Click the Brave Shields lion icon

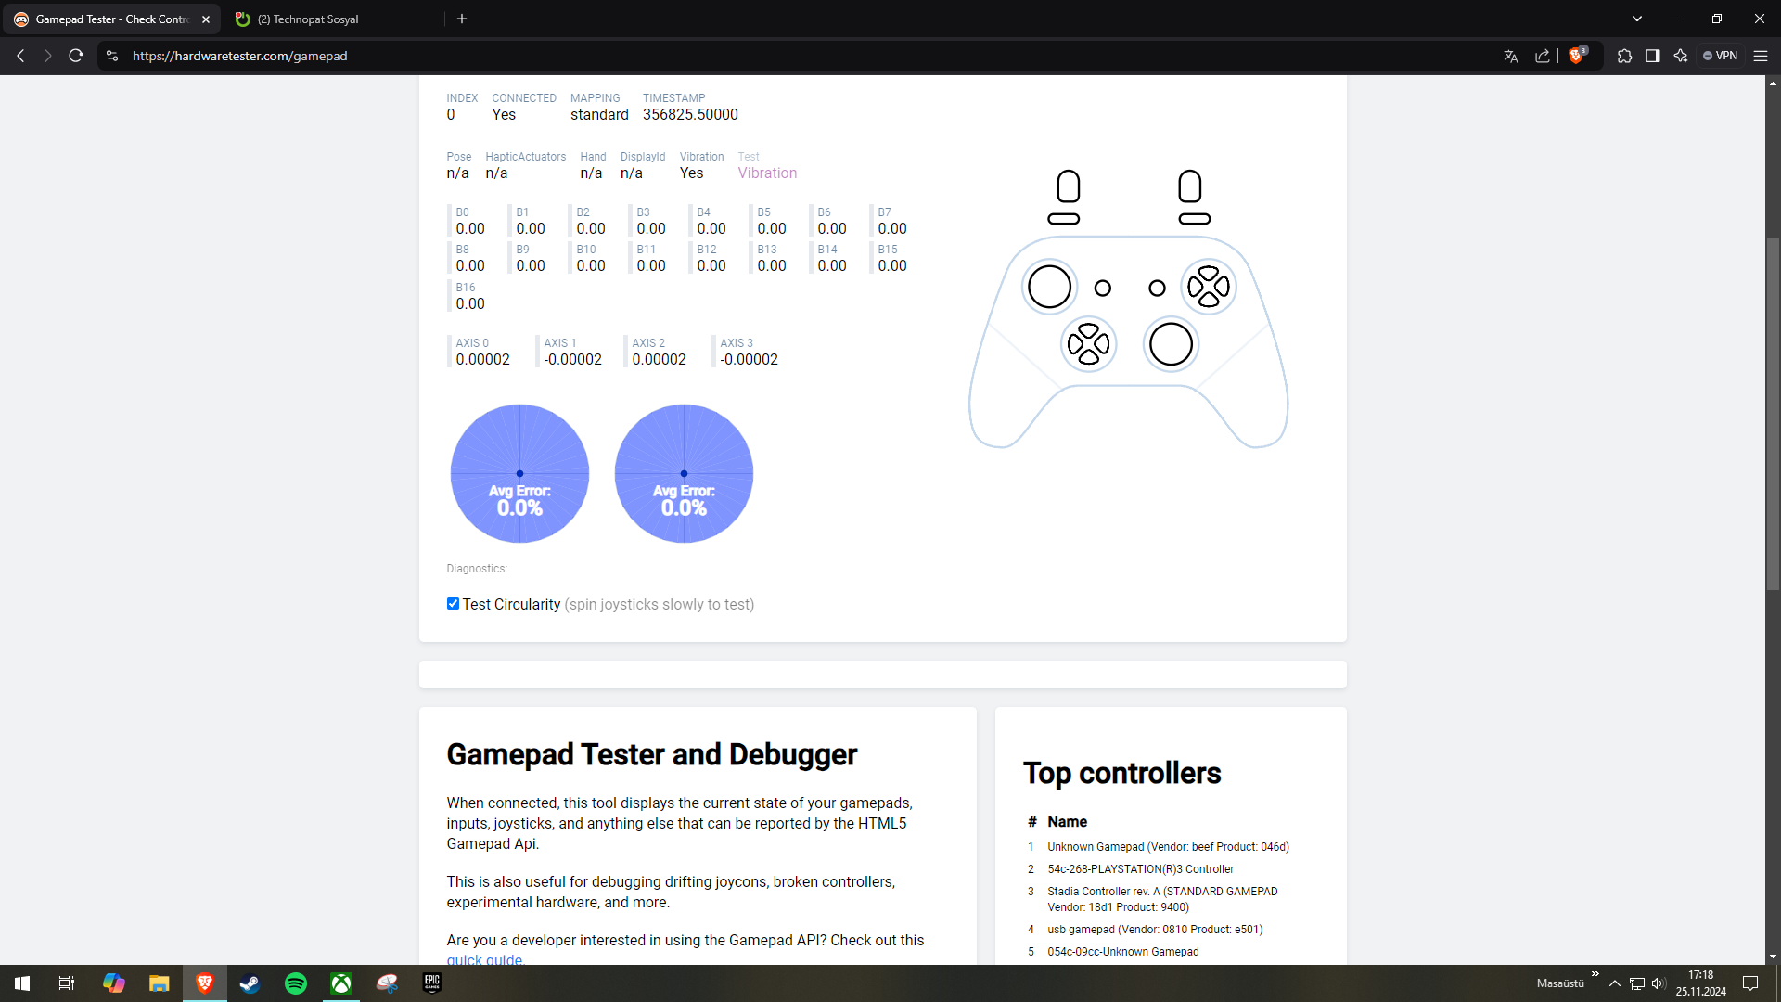(1575, 56)
